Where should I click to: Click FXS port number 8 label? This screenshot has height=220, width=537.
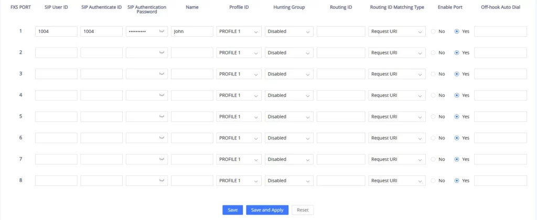coord(20,180)
